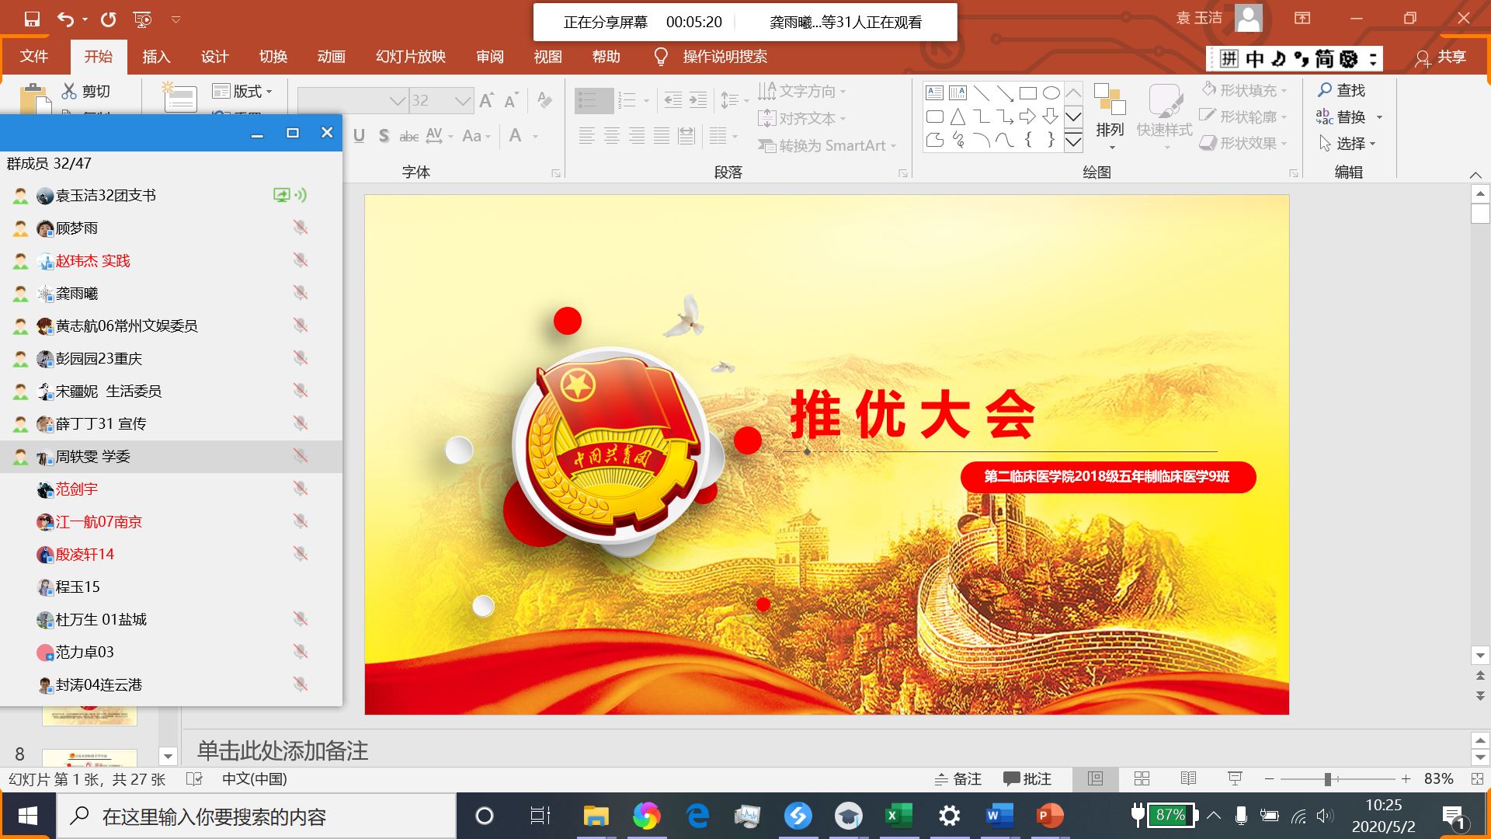The height and width of the screenshot is (839, 1491).
Task: Click the Undo arrow icon
Action: click(x=66, y=19)
